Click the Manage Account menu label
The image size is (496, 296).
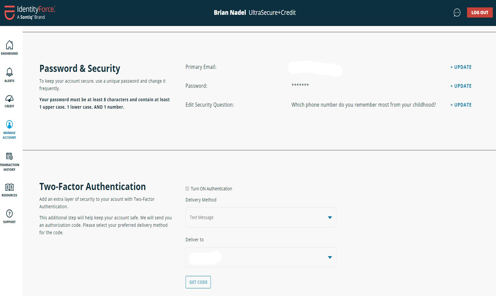click(9, 135)
